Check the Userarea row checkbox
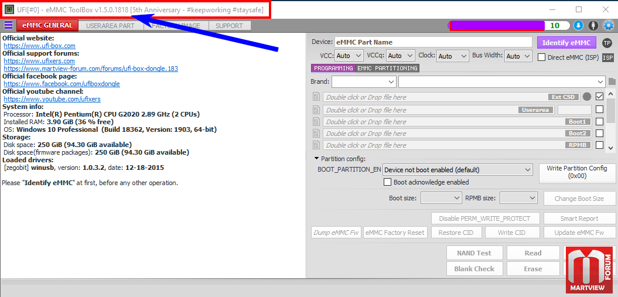Viewport: 618px width, 297px height. coord(599,109)
